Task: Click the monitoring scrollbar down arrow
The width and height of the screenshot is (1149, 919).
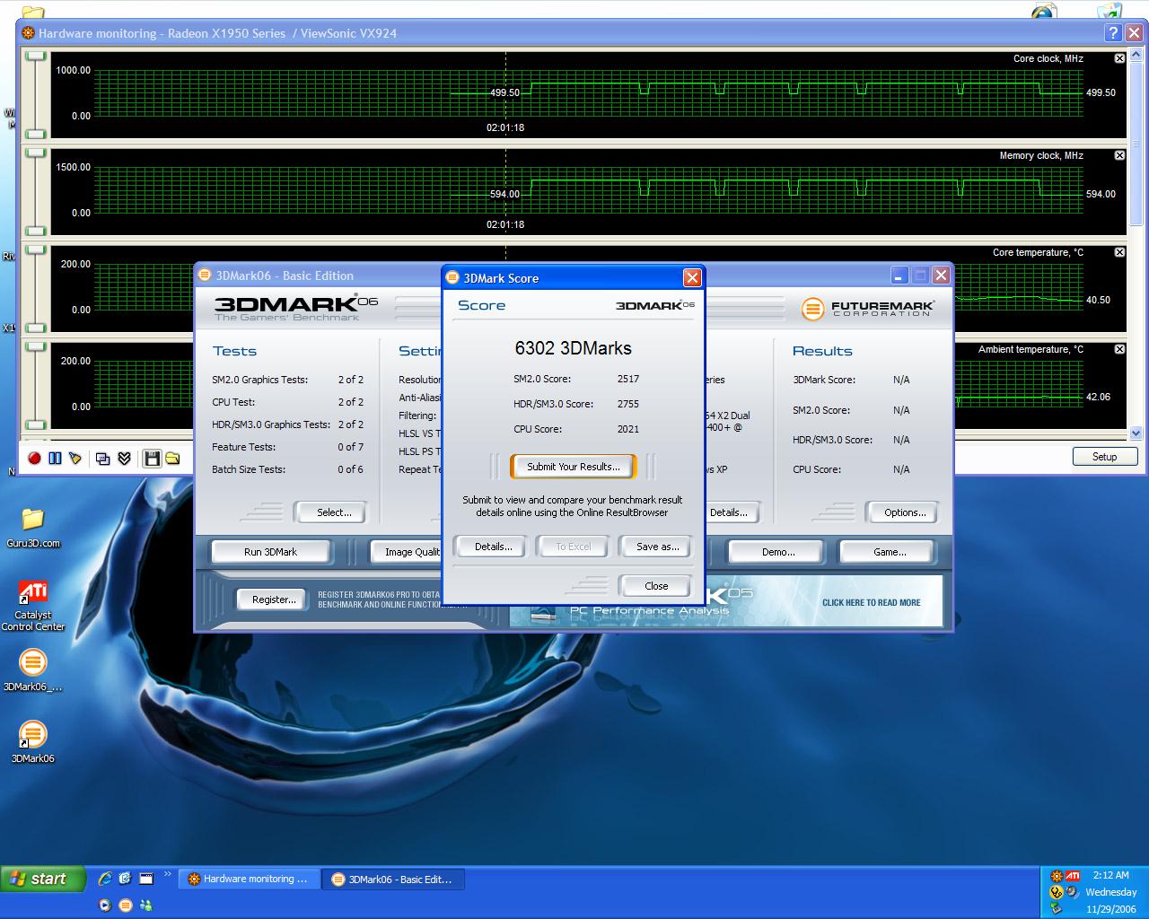Action: pyautogui.click(x=1136, y=433)
